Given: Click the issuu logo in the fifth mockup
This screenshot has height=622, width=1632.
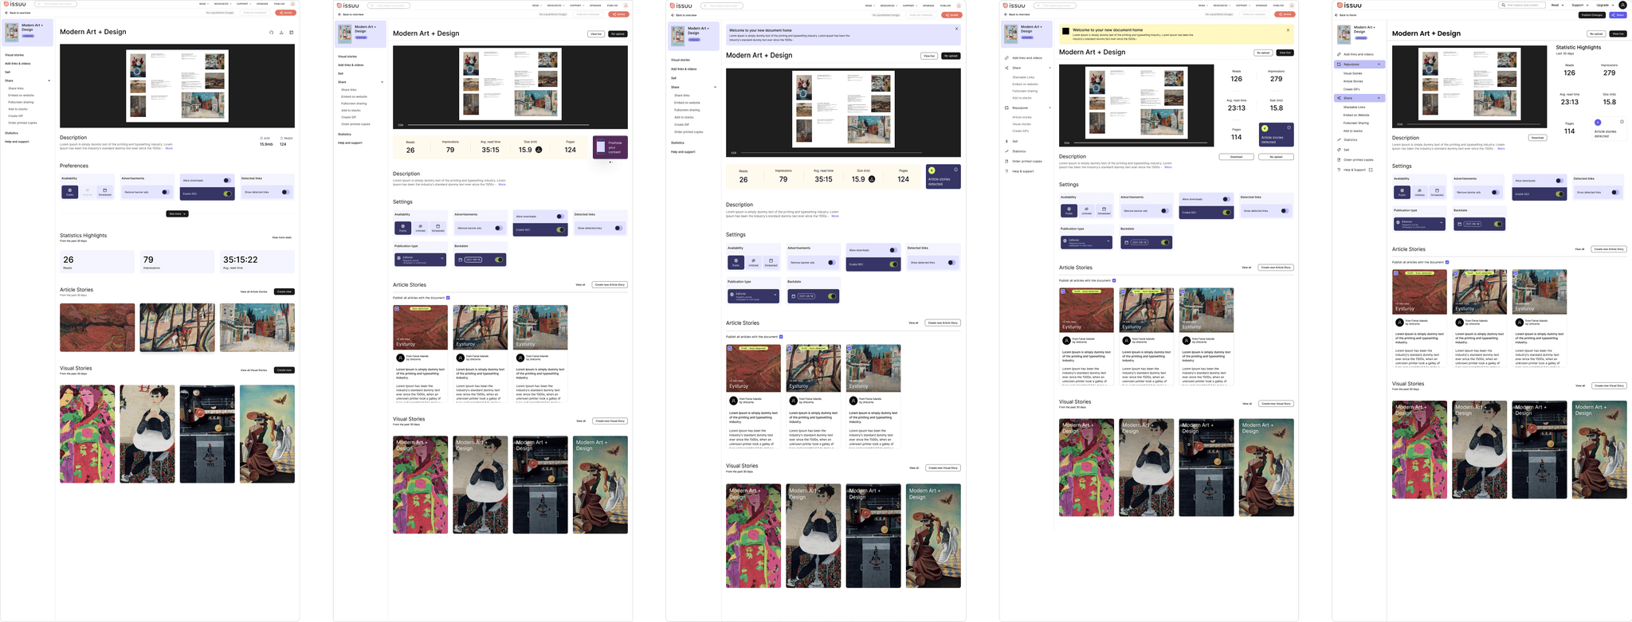Looking at the screenshot, I should point(1349,5).
